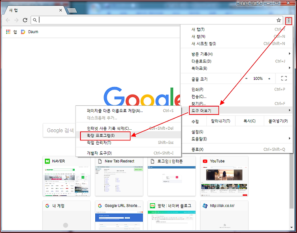Viewport: 297px width, 233px height.
Task: Select 페이지를 다른 이름으로 저장(A)... item
Action: pos(128,111)
